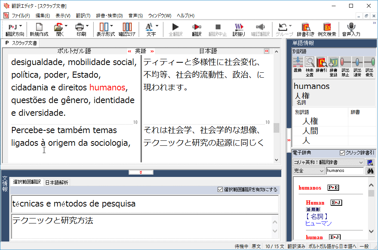Choose alternative translation 人権 in 別訳語 list
This screenshot has height=250, width=378.
pyautogui.click(x=310, y=121)
